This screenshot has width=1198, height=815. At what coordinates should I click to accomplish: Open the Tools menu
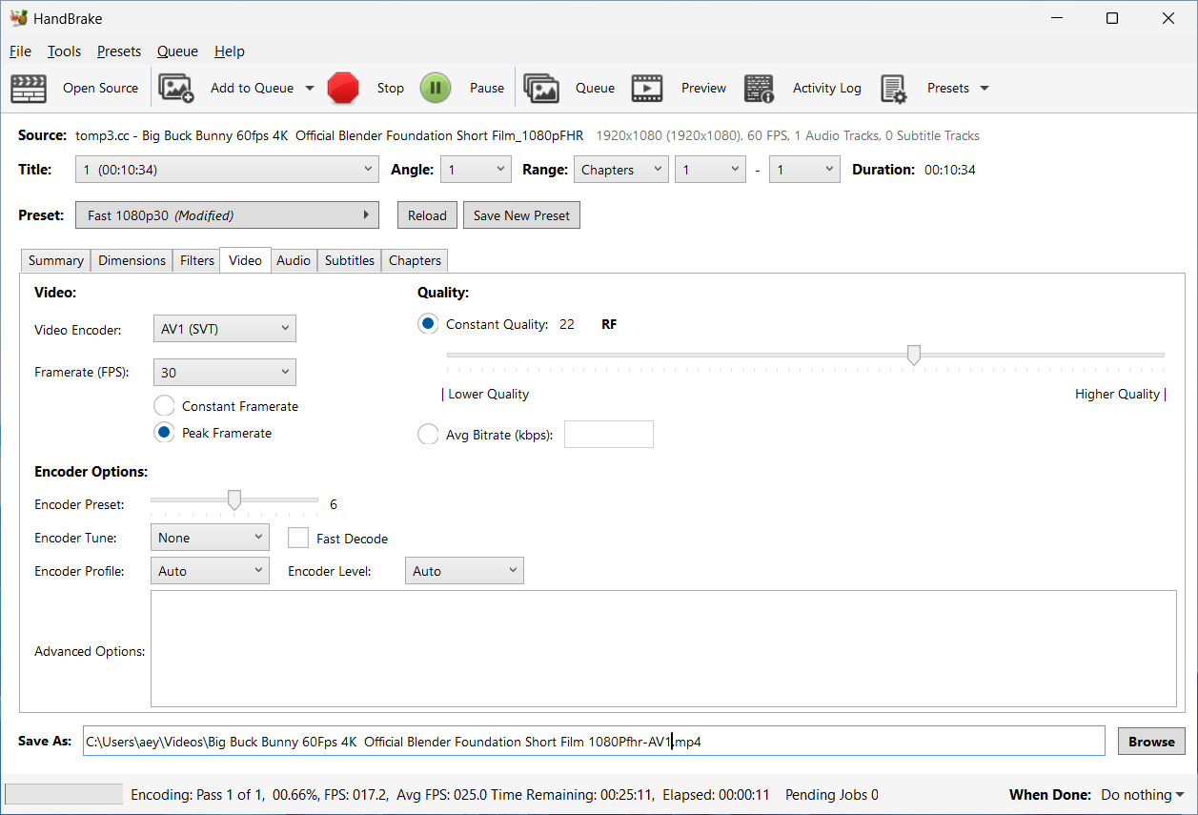coord(65,51)
